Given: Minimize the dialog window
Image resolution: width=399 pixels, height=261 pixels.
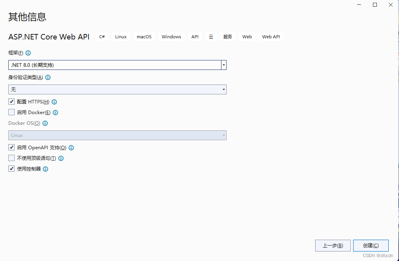Looking at the screenshot, I should [x=359, y=5].
